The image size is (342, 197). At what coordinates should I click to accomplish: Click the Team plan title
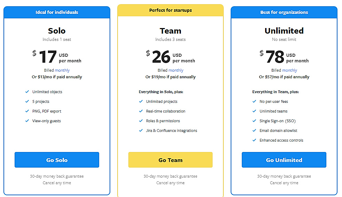[x=170, y=31]
